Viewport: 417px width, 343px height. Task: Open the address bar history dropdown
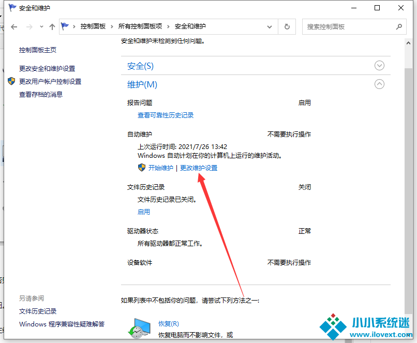tap(270, 26)
